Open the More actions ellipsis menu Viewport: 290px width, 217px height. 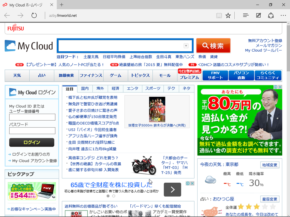[x=283, y=15]
